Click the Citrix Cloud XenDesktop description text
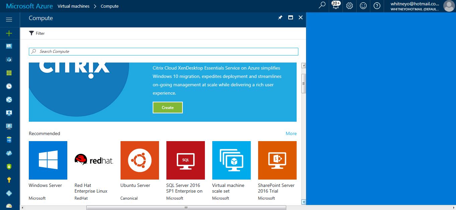 point(217,81)
